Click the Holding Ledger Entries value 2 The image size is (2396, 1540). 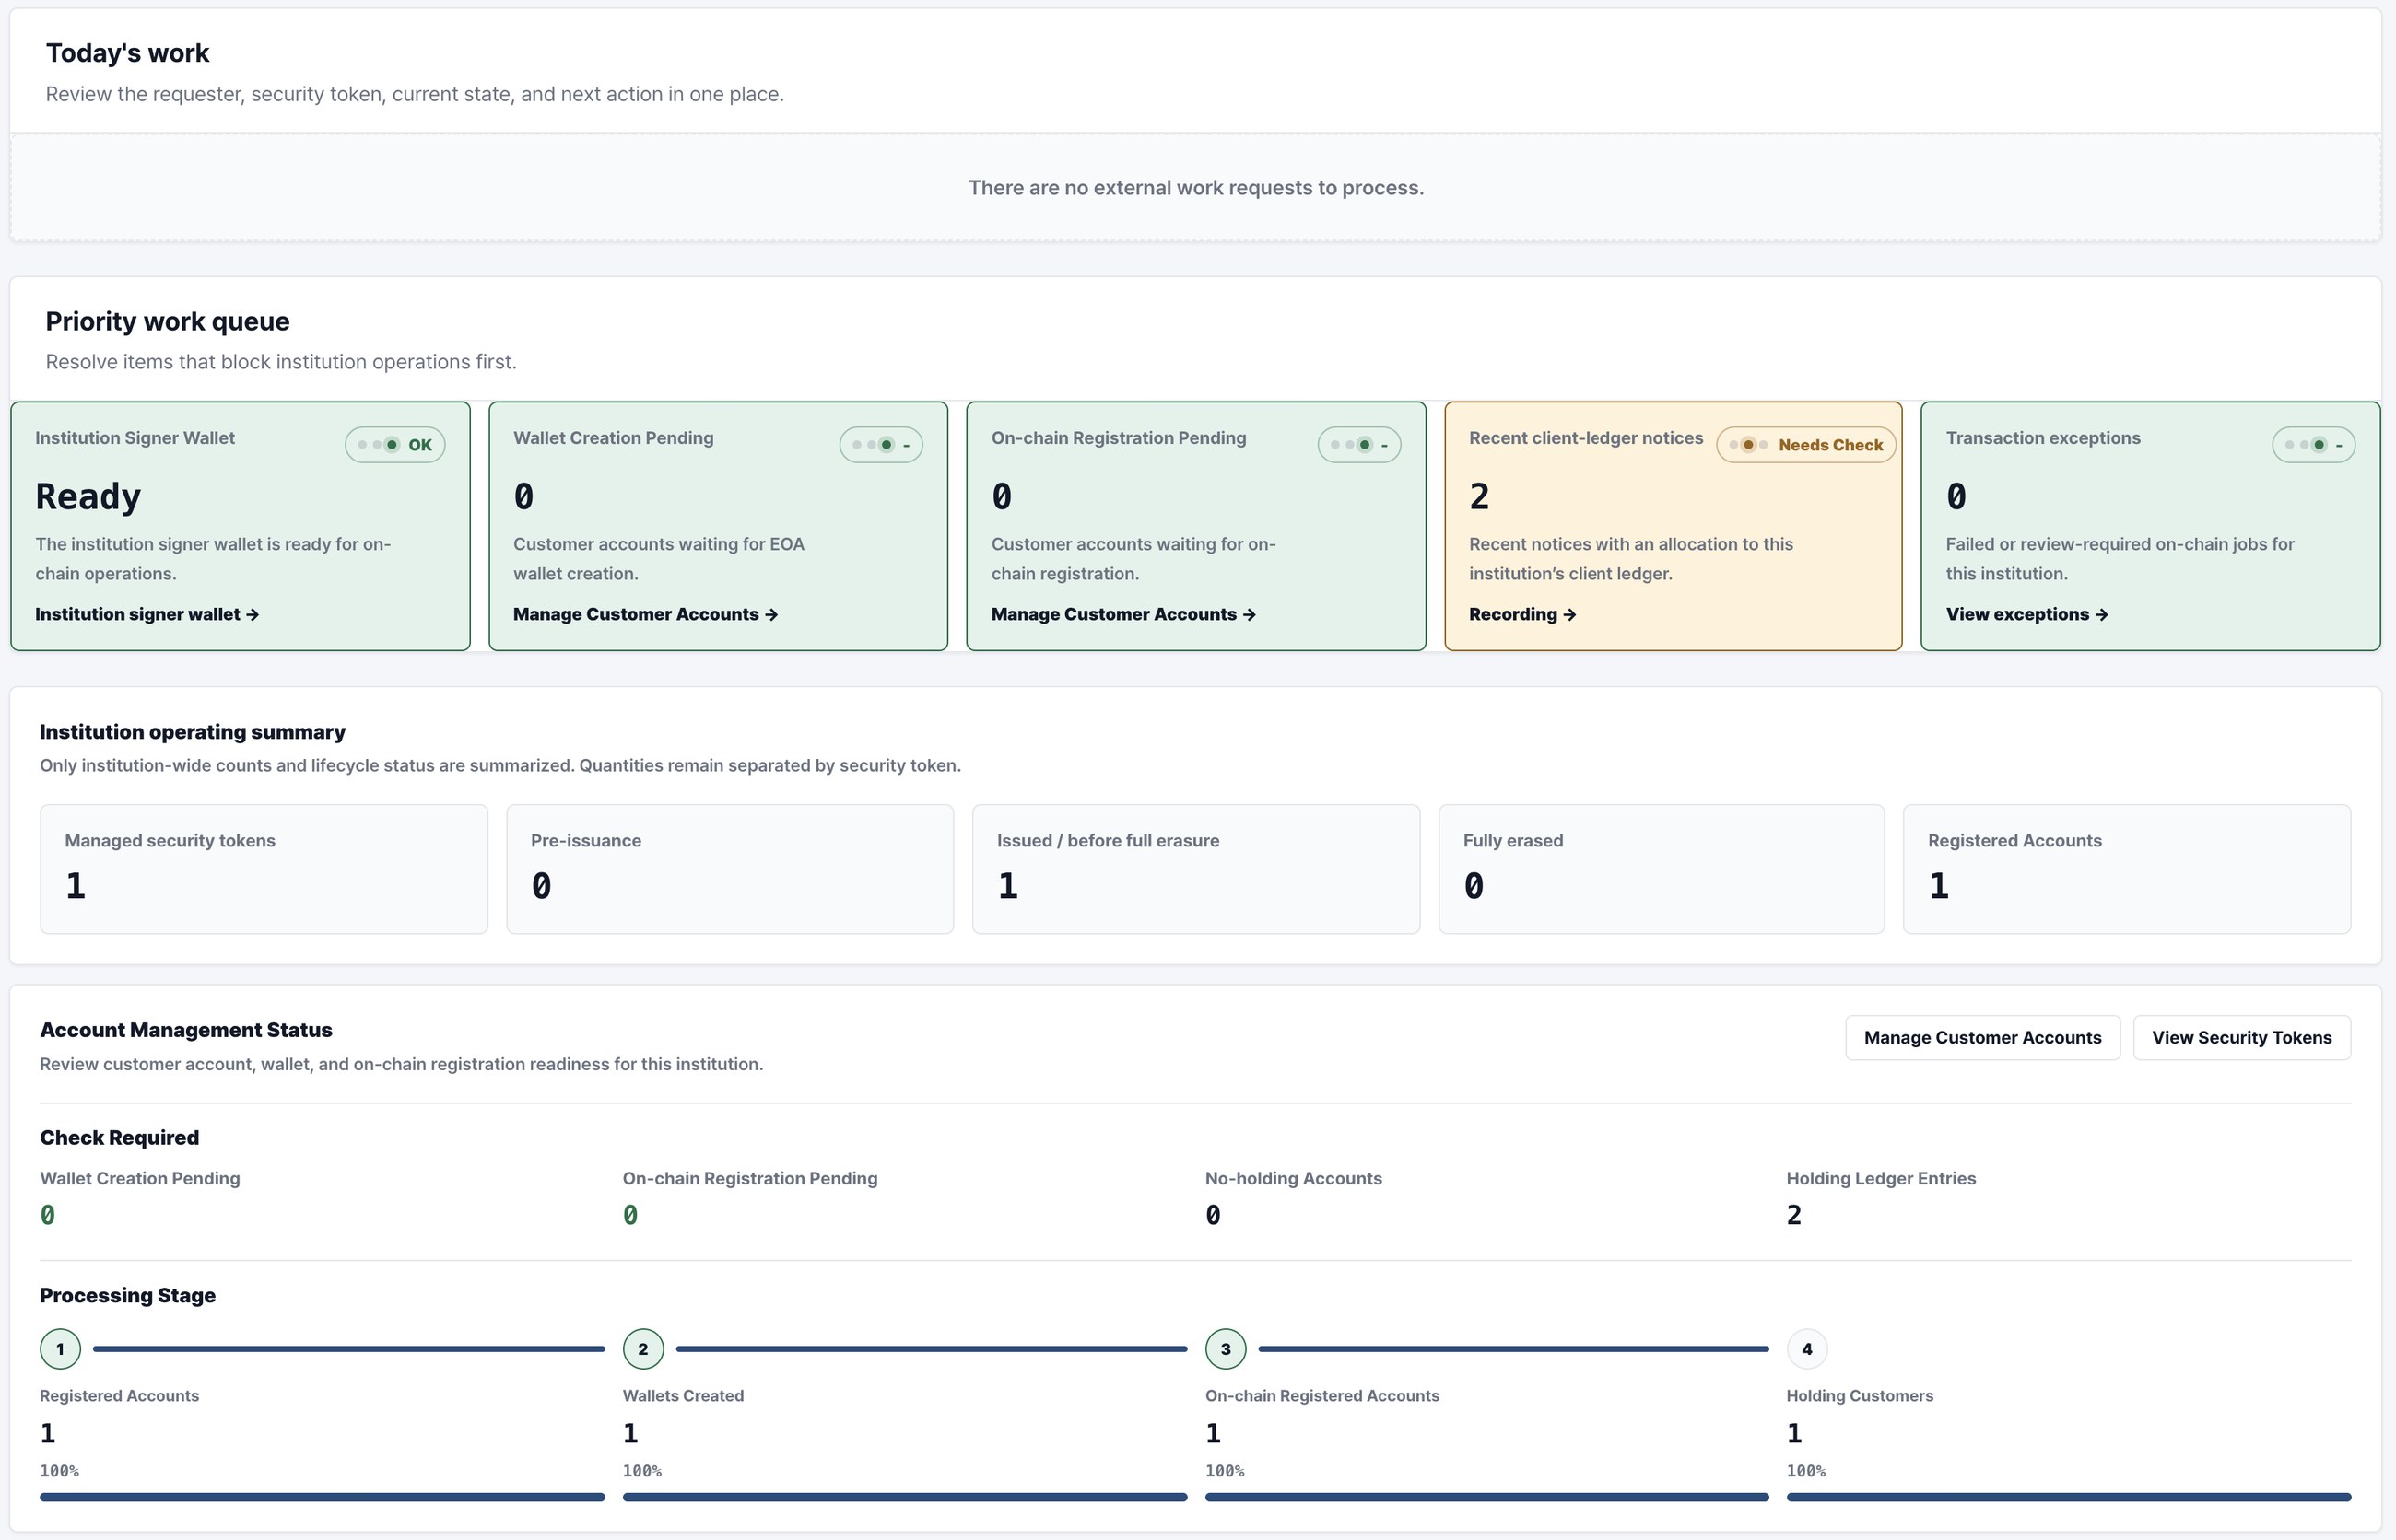click(1793, 1215)
